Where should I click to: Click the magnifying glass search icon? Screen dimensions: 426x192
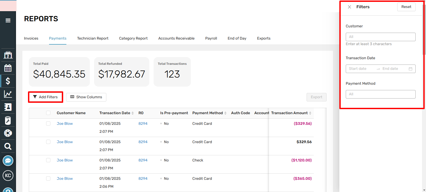[x=8, y=146]
